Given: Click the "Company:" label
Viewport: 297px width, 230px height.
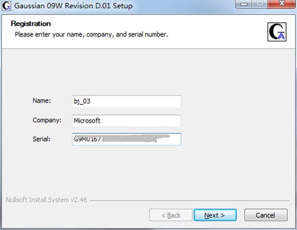Looking at the screenshot, I should tap(47, 120).
